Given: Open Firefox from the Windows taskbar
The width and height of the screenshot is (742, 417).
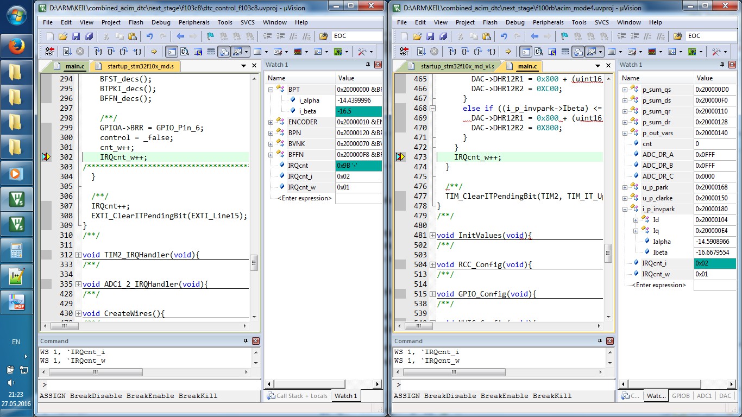Looking at the screenshot, I should click(x=16, y=46).
